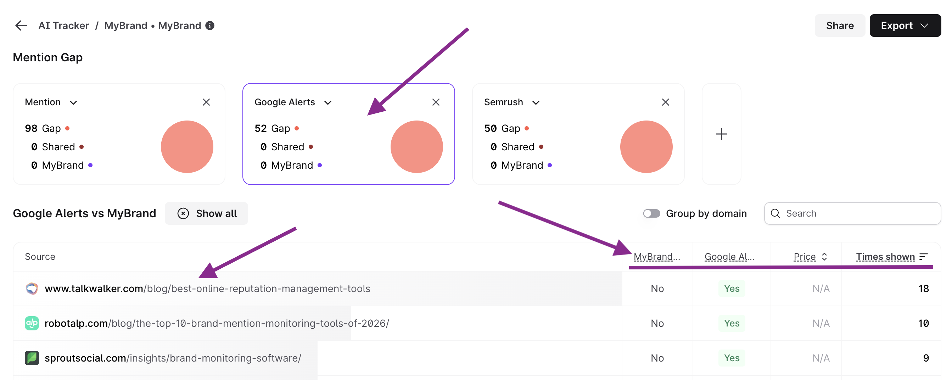Open the AI Tracker breadcrumb

(x=63, y=26)
